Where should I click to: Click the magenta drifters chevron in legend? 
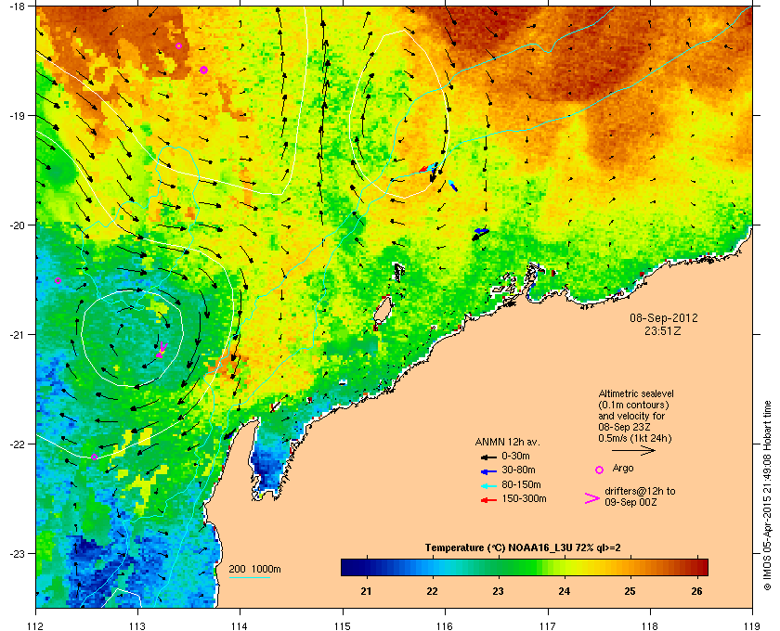pyautogui.click(x=592, y=498)
